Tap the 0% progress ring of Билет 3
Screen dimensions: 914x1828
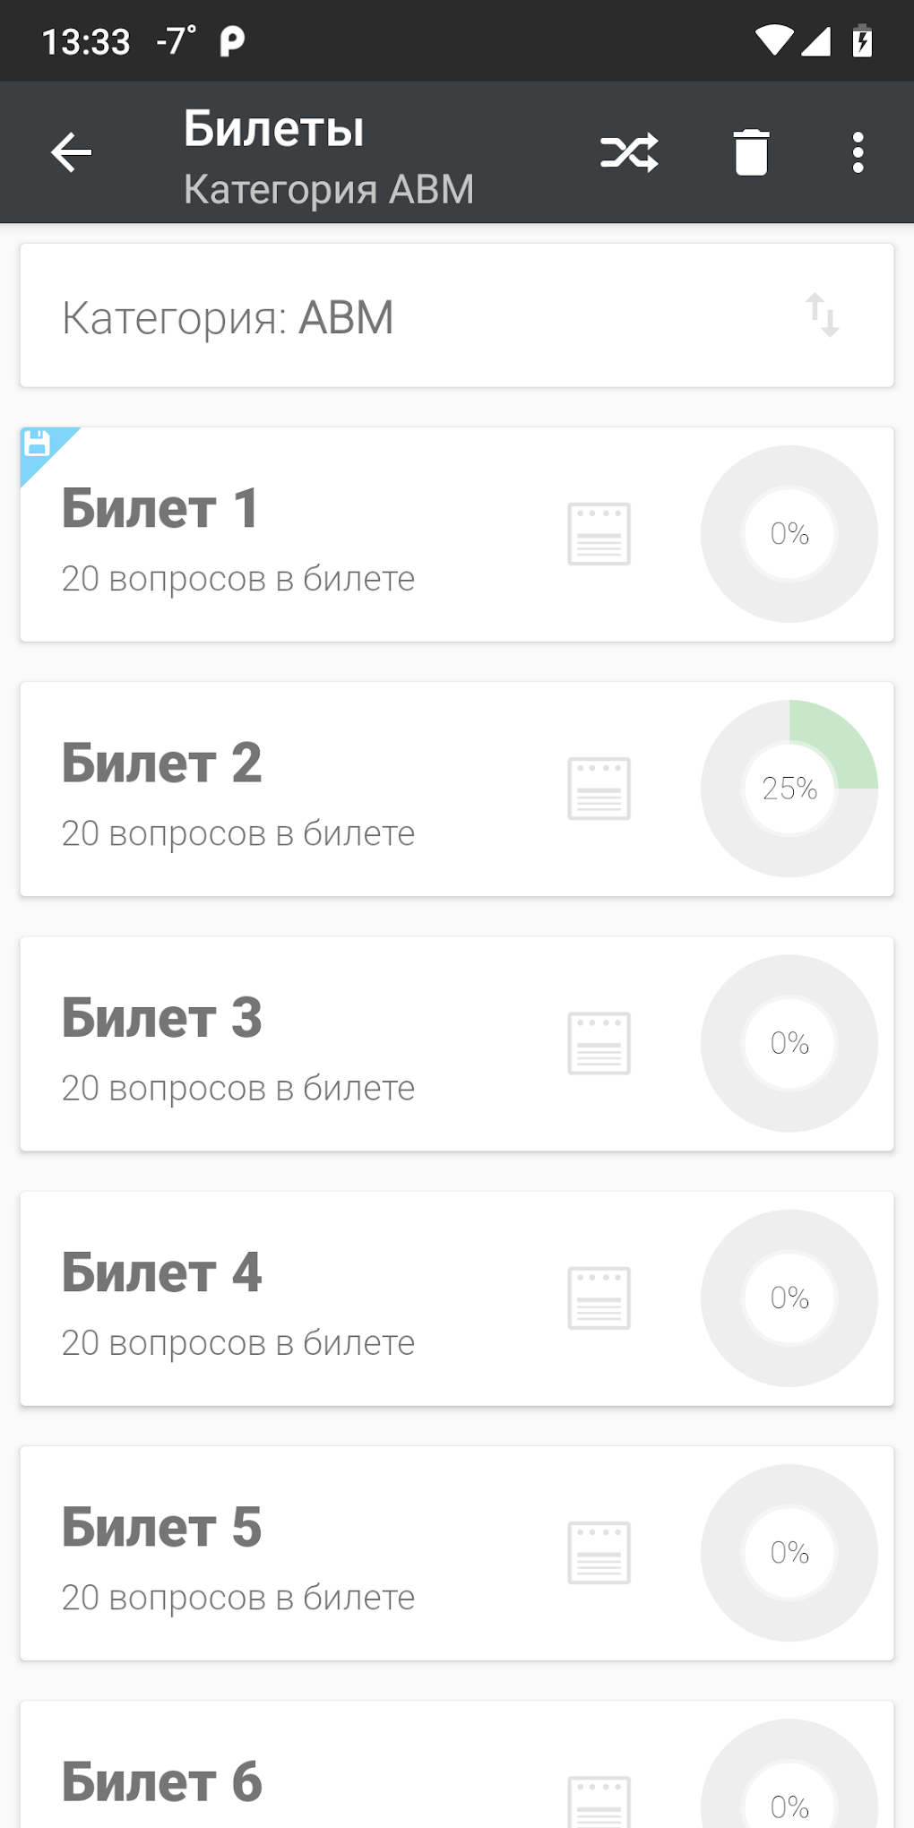(x=789, y=1043)
